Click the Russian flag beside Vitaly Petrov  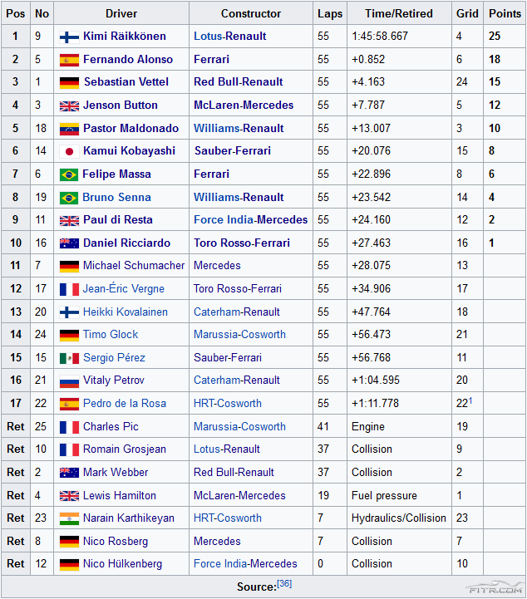click(x=69, y=381)
